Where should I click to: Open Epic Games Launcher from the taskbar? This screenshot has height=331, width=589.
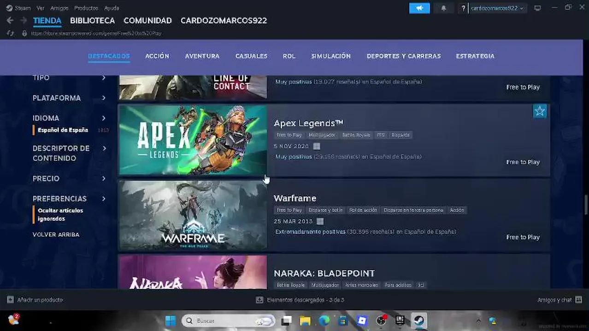(400, 320)
